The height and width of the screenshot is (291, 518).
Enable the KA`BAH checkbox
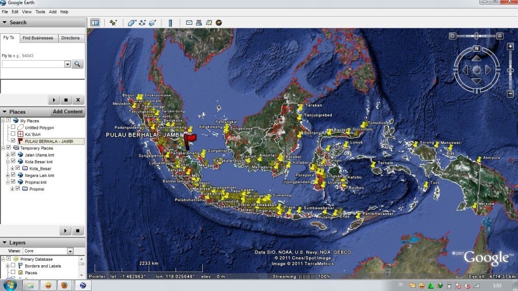13,134
